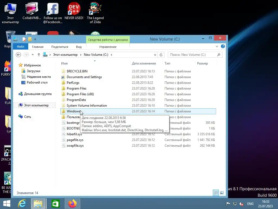Sort by the Размер column header
278x209 pixels.
[x=202, y=63]
